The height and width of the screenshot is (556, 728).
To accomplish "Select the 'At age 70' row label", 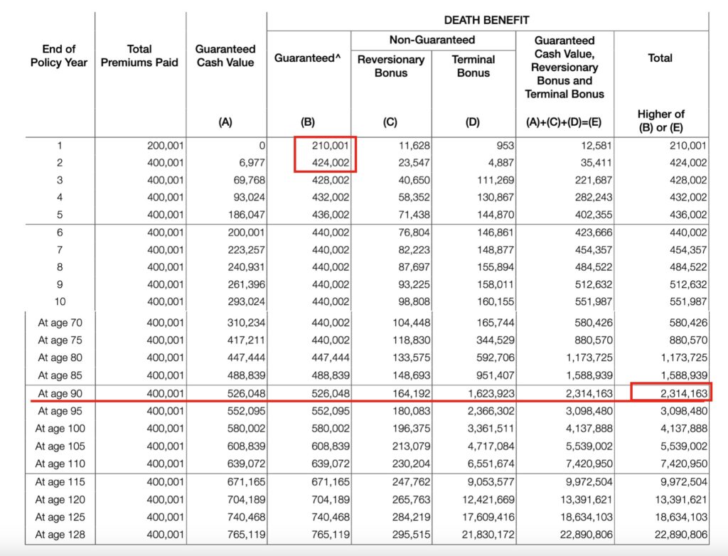I will tap(62, 323).
